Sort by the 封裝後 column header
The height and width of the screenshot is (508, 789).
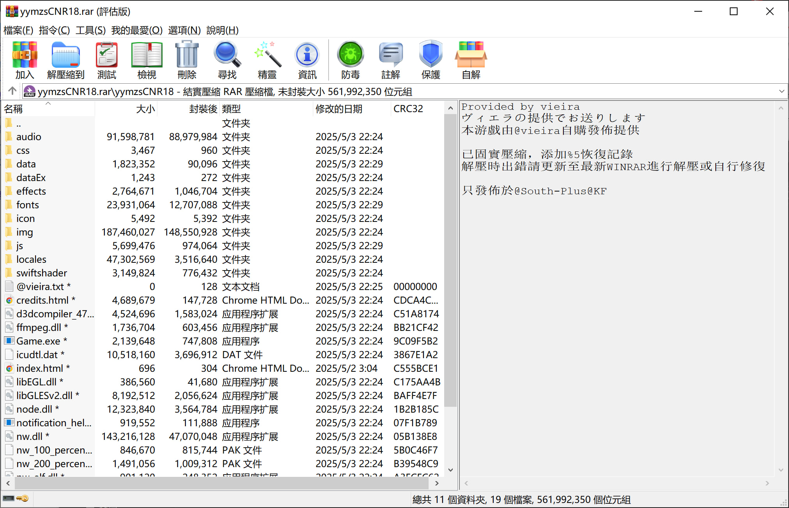[189, 109]
